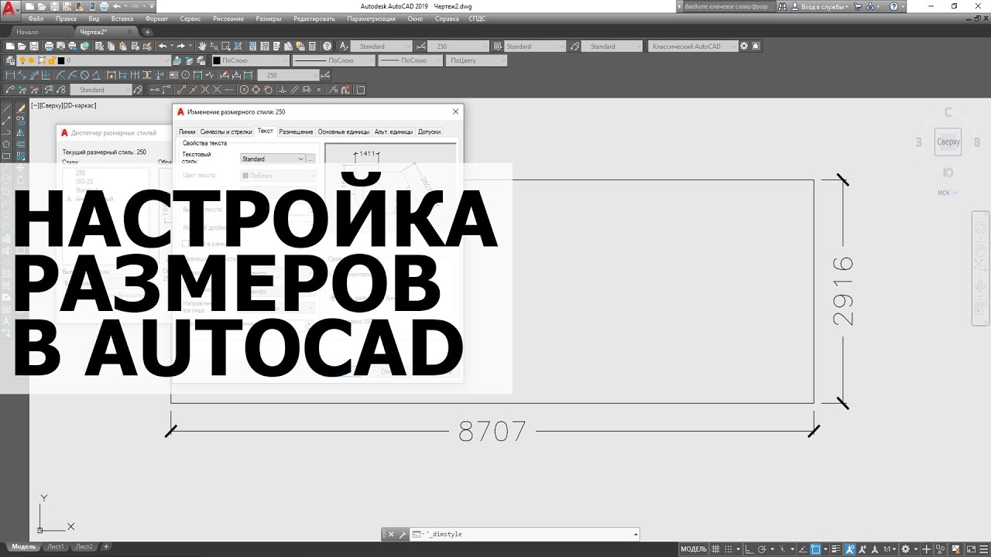Click the Undo arrow in standard toolbar

tap(162, 46)
